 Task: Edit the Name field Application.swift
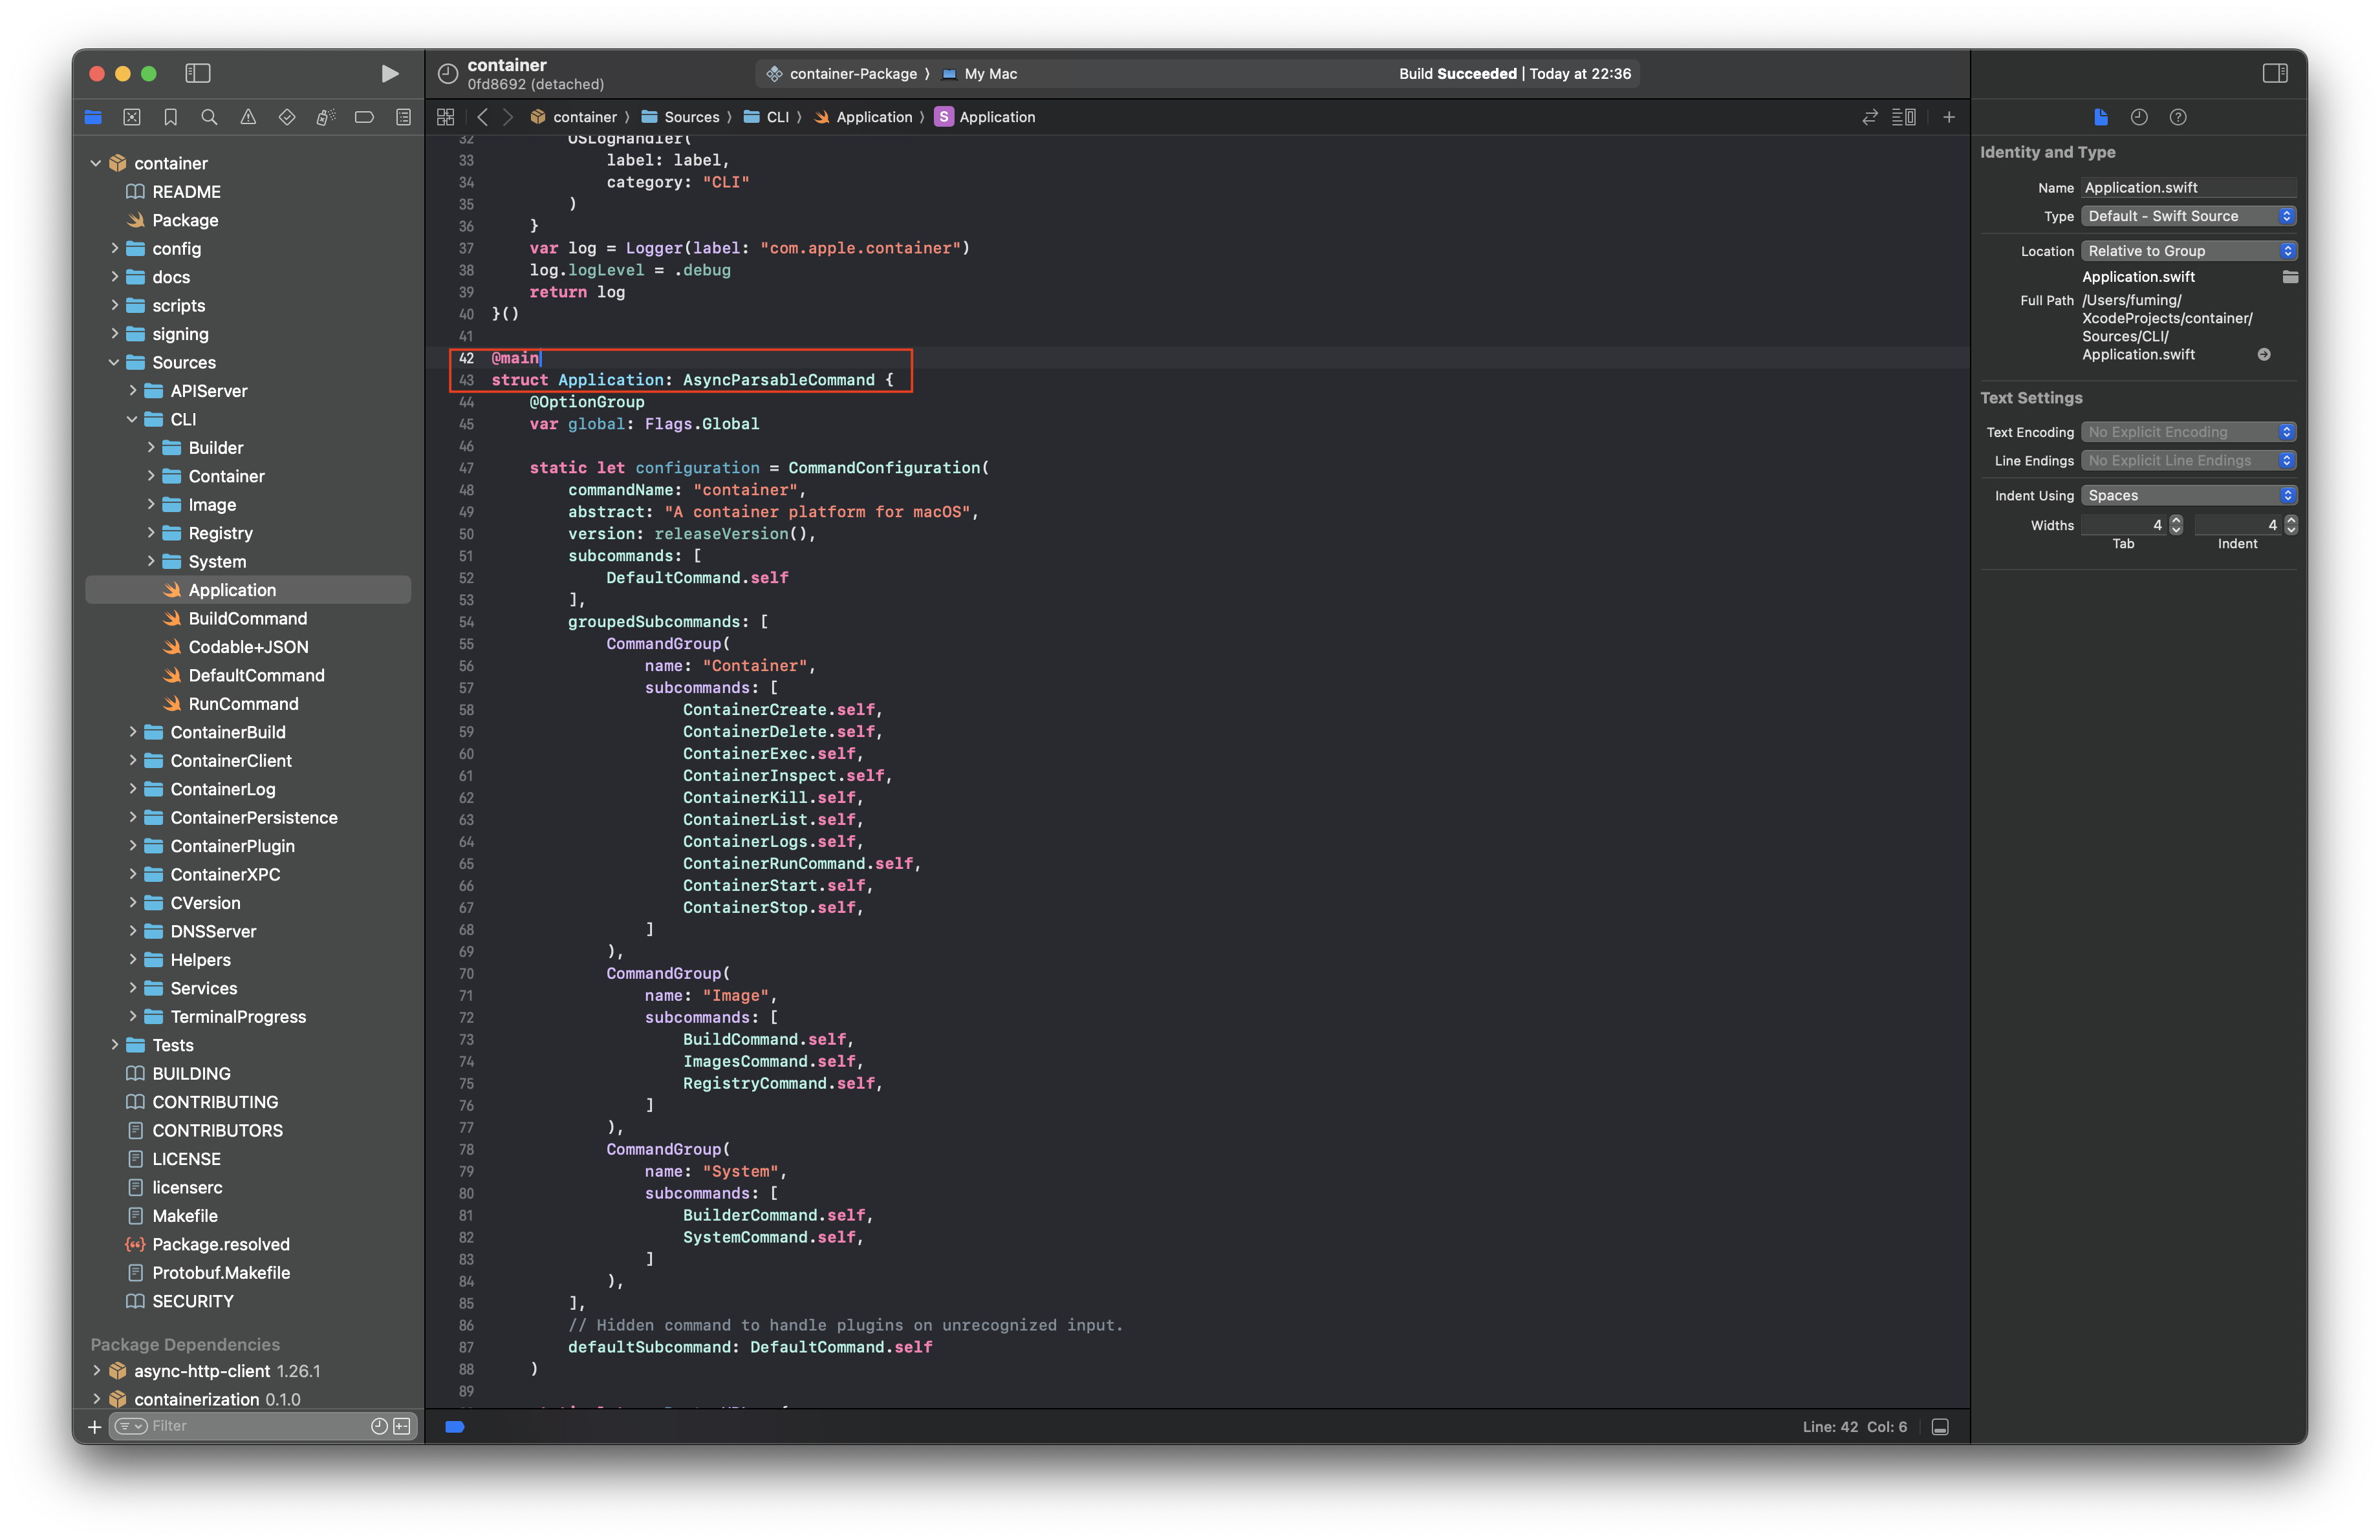tap(2189, 187)
